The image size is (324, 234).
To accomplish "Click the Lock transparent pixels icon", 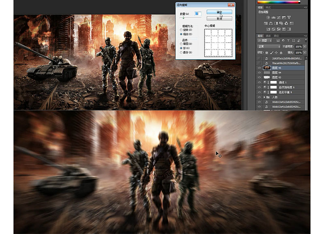I will click(267, 52).
